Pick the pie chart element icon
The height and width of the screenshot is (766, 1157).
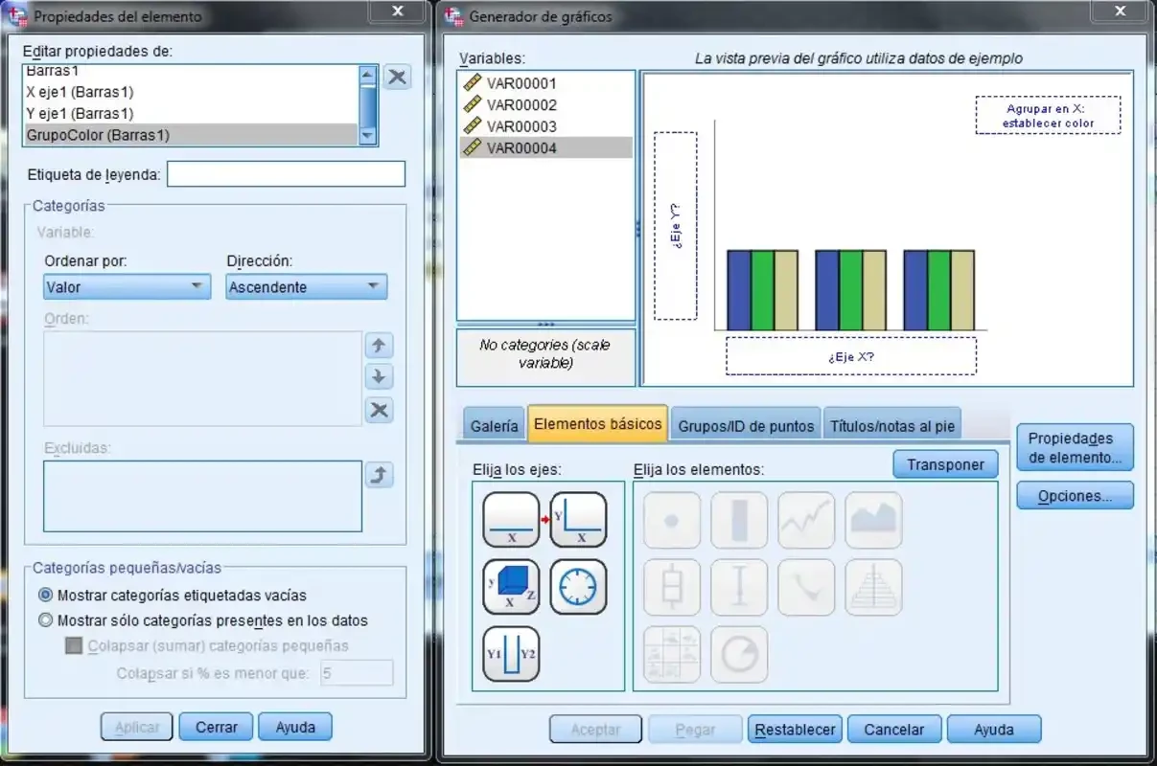tap(739, 654)
